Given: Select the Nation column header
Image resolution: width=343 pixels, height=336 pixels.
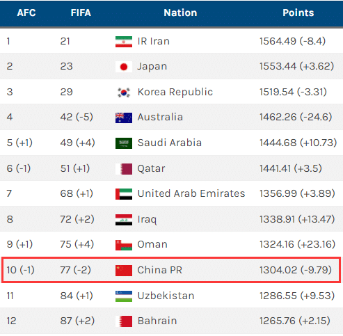Looking at the screenshot, I should [x=180, y=13].
